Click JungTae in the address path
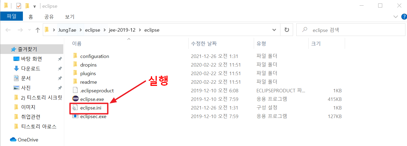 (67, 30)
